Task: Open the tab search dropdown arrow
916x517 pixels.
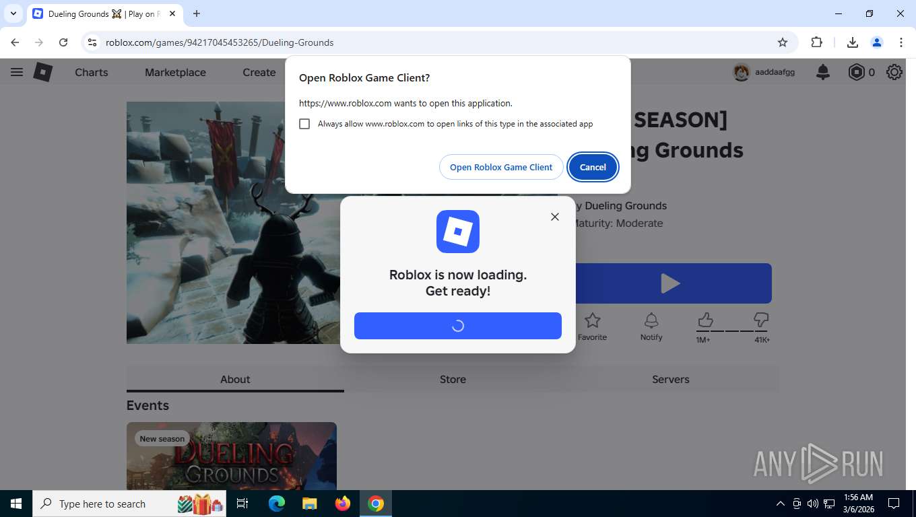Action: 13,13
